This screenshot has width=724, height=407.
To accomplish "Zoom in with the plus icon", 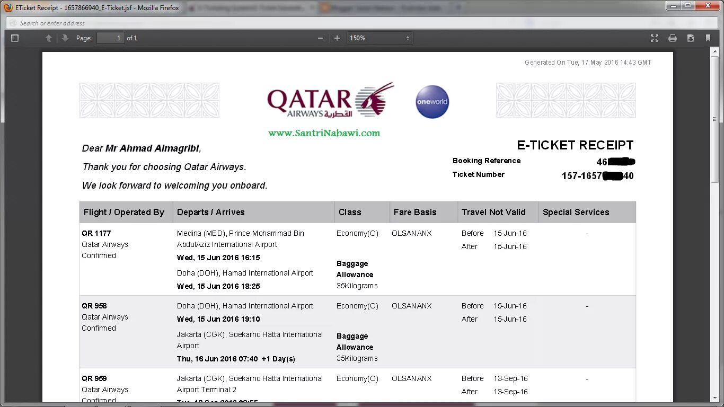I will coord(337,38).
